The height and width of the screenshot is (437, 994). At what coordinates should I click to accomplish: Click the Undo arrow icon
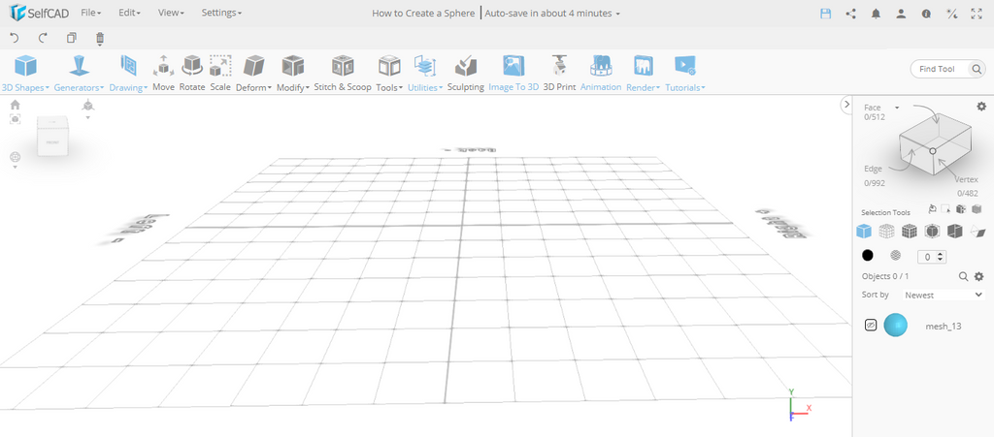15,38
